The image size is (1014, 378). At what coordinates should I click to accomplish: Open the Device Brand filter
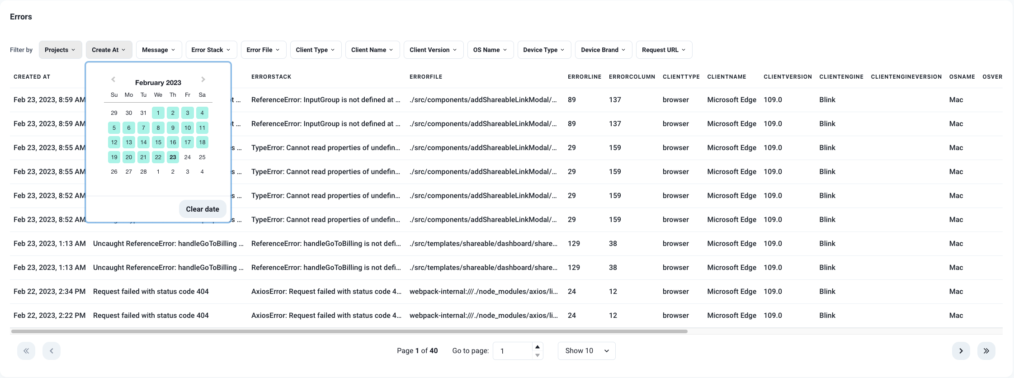(604, 50)
